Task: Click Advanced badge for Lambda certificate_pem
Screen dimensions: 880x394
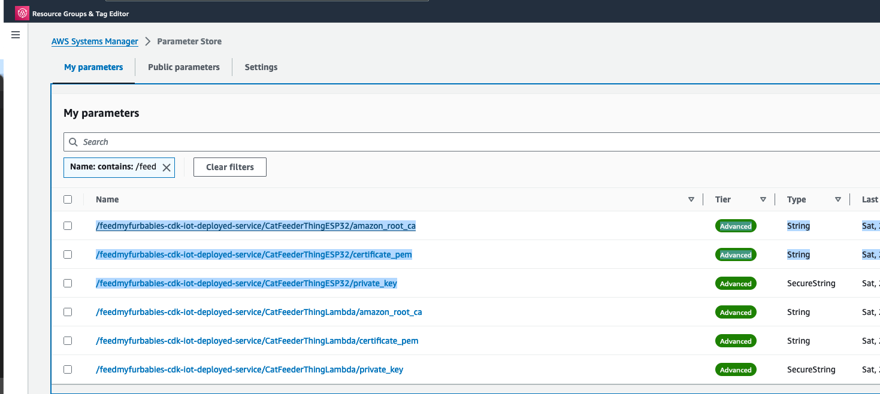Action: coord(736,341)
